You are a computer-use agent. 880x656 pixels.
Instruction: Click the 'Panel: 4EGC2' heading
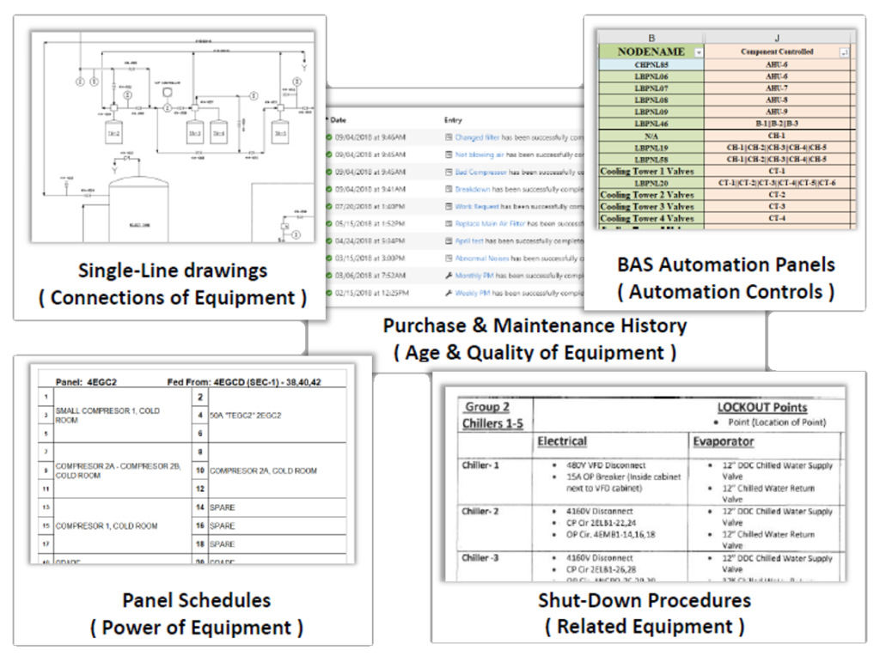click(x=86, y=382)
